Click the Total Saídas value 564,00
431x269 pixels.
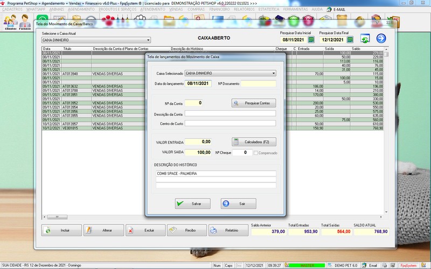pyautogui.click(x=337, y=232)
